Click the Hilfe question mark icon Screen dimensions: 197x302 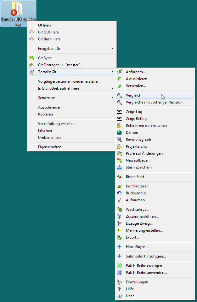point(119,289)
